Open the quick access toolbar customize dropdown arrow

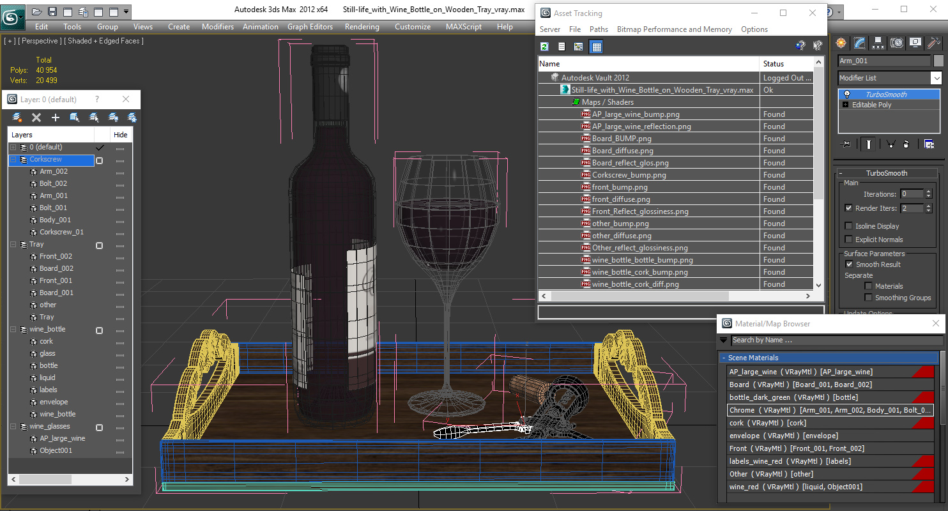(126, 11)
